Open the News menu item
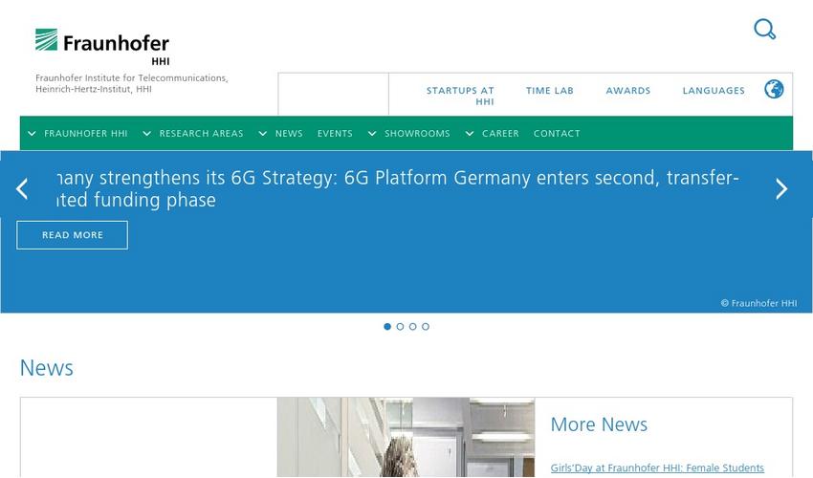 pyautogui.click(x=289, y=133)
